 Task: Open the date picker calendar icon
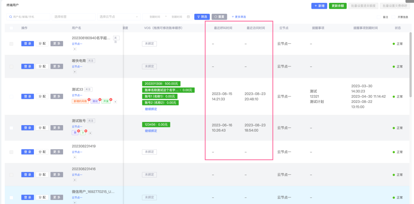188,17
